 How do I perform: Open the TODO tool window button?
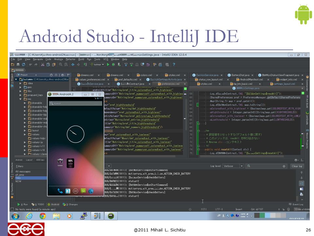coord(38,205)
